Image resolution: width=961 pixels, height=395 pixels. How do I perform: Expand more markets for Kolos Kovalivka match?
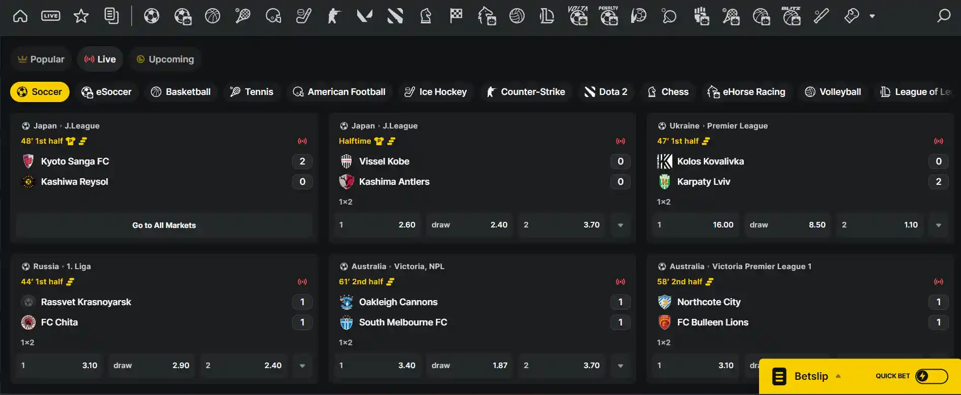(938, 225)
